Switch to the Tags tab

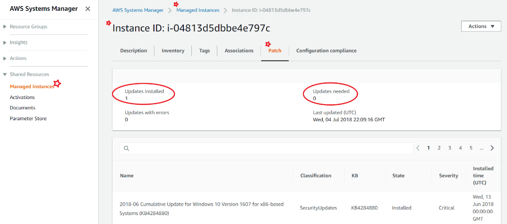click(x=204, y=50)
